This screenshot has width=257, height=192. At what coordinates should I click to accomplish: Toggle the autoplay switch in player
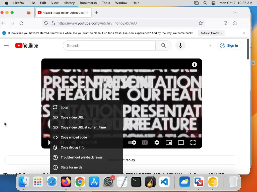(132, 142)
